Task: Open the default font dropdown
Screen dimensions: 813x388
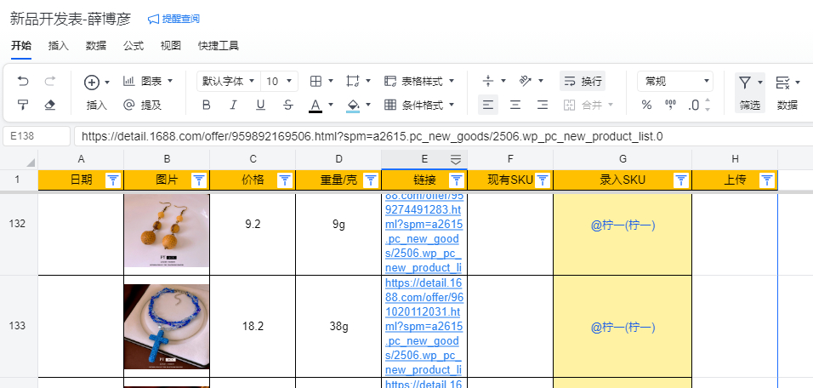Action: (228, 82)
